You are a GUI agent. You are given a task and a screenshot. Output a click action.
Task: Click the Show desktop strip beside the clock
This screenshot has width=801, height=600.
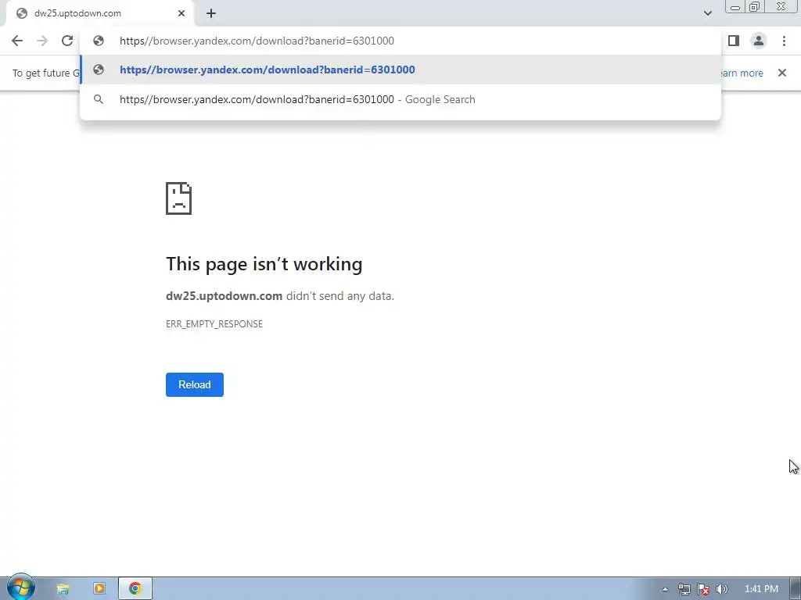796,589
